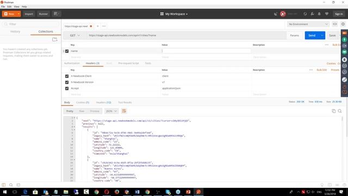Image resolution: width=348 pixels, height=196 pixels.
Task: Open the New button dropdown arrow
Action: pyautogui.click(x=18, y=14)
